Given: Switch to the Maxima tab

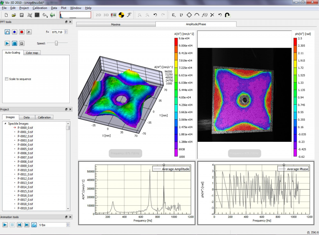Looking at the screenshot, I should pyautogui.click(x=116, y=24).
